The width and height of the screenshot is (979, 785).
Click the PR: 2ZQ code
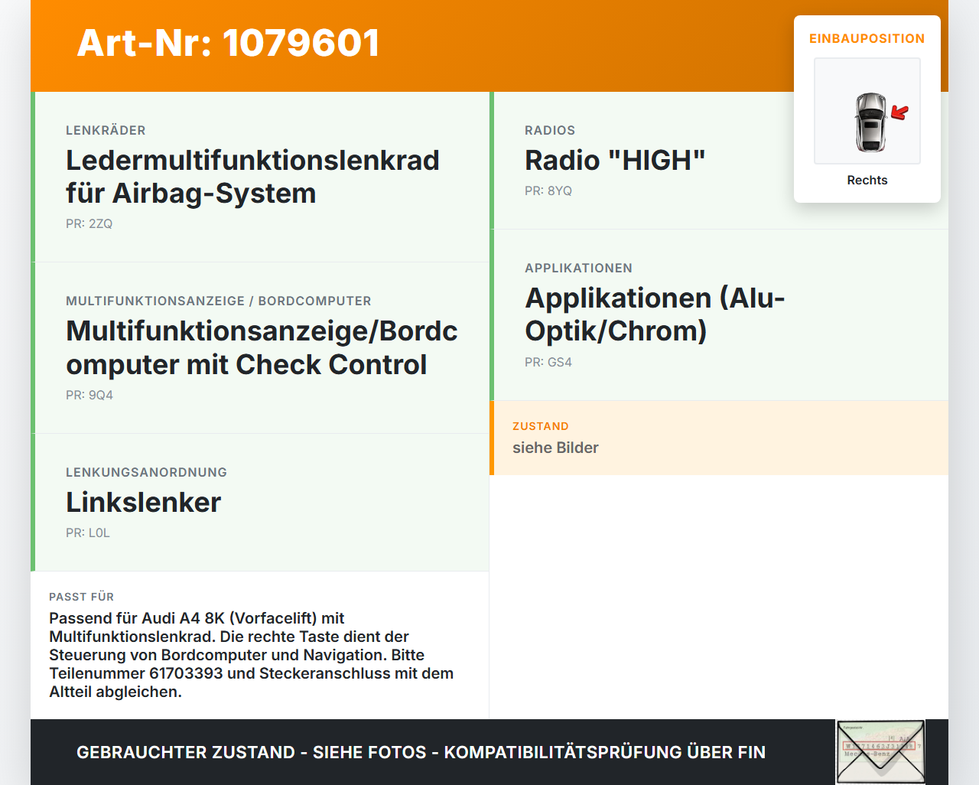tap(89, 224)
